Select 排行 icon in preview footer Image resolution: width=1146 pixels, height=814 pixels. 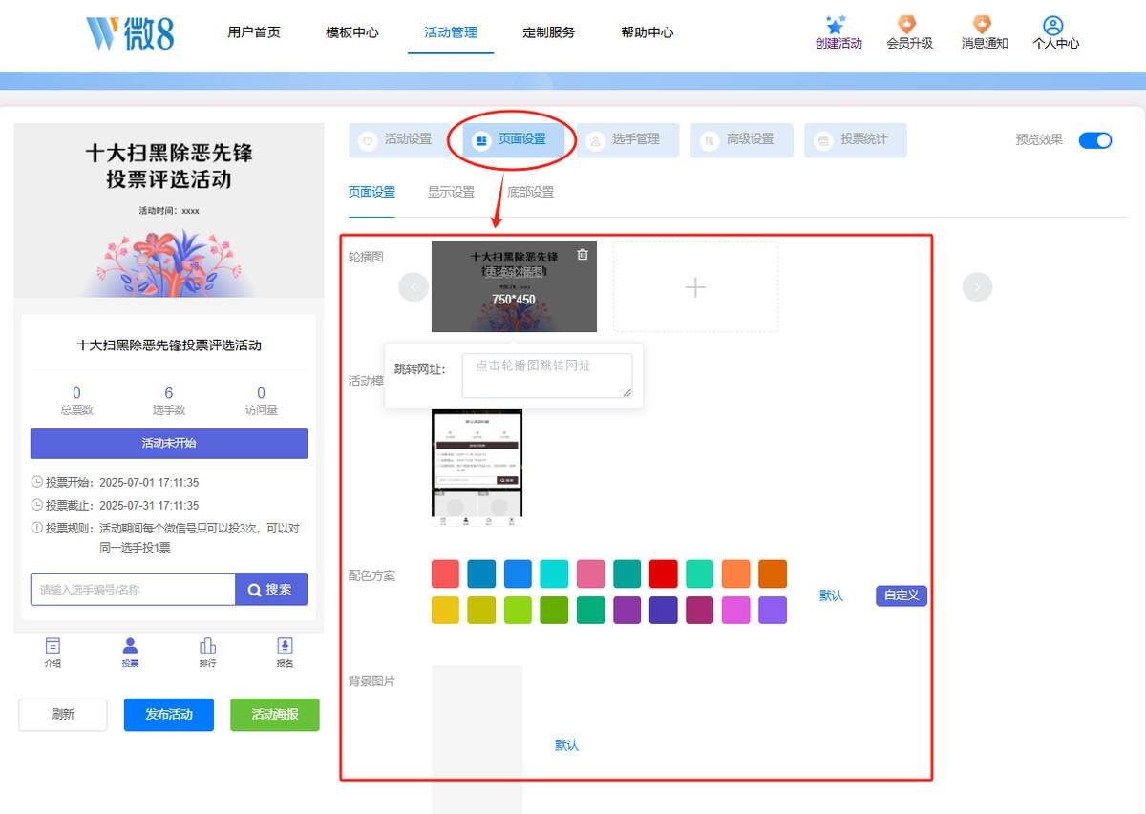click(207, 646)
